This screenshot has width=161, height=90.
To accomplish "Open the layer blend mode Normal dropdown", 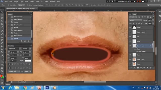I will coord(135,20).
